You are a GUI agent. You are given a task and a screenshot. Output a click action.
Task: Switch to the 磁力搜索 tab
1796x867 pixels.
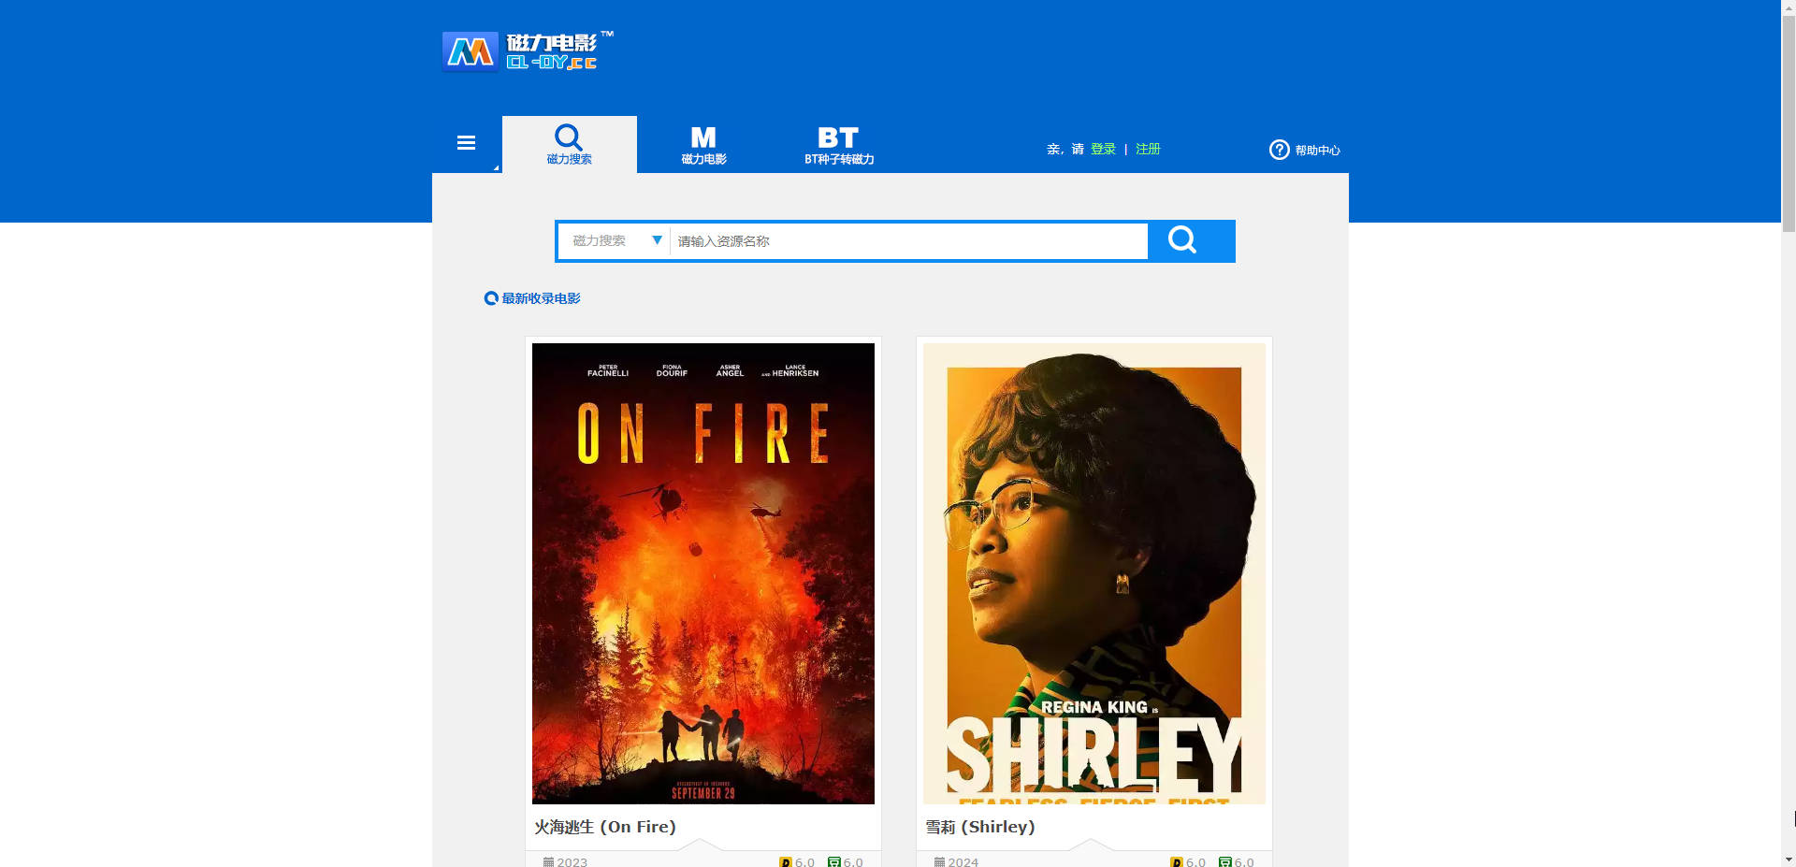[x=569, y=145]
